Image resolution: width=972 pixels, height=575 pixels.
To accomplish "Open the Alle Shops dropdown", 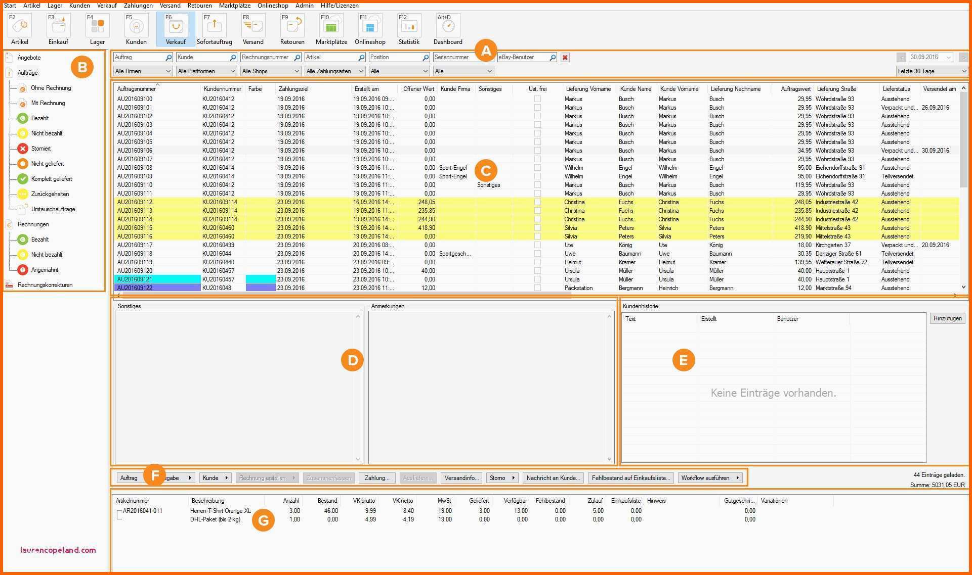I will click(x=271, y=71).
